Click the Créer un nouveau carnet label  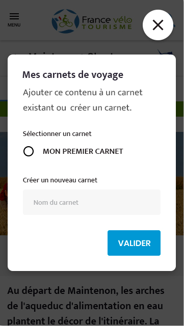pos(60,180)
